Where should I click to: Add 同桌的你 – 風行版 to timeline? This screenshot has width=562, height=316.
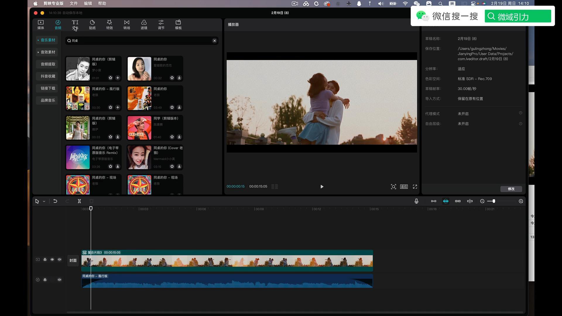tap(118, 107)
